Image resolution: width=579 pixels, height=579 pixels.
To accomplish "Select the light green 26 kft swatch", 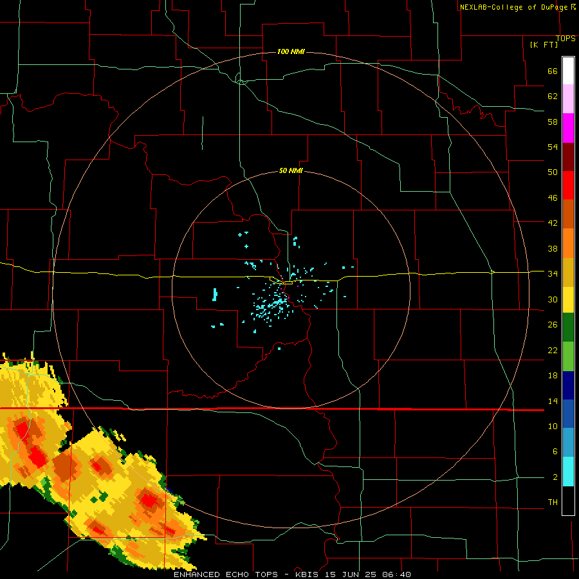I will point(568,356).
